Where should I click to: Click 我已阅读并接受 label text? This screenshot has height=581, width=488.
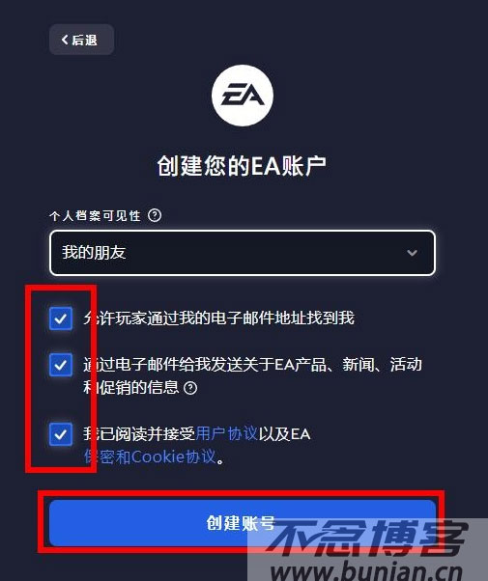coord(139,434)
